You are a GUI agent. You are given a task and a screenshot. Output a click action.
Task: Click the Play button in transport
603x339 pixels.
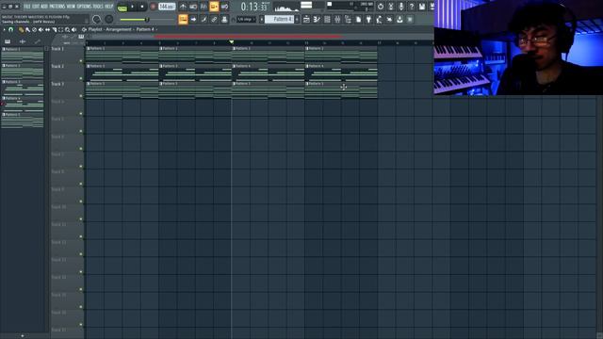point(132,7)
